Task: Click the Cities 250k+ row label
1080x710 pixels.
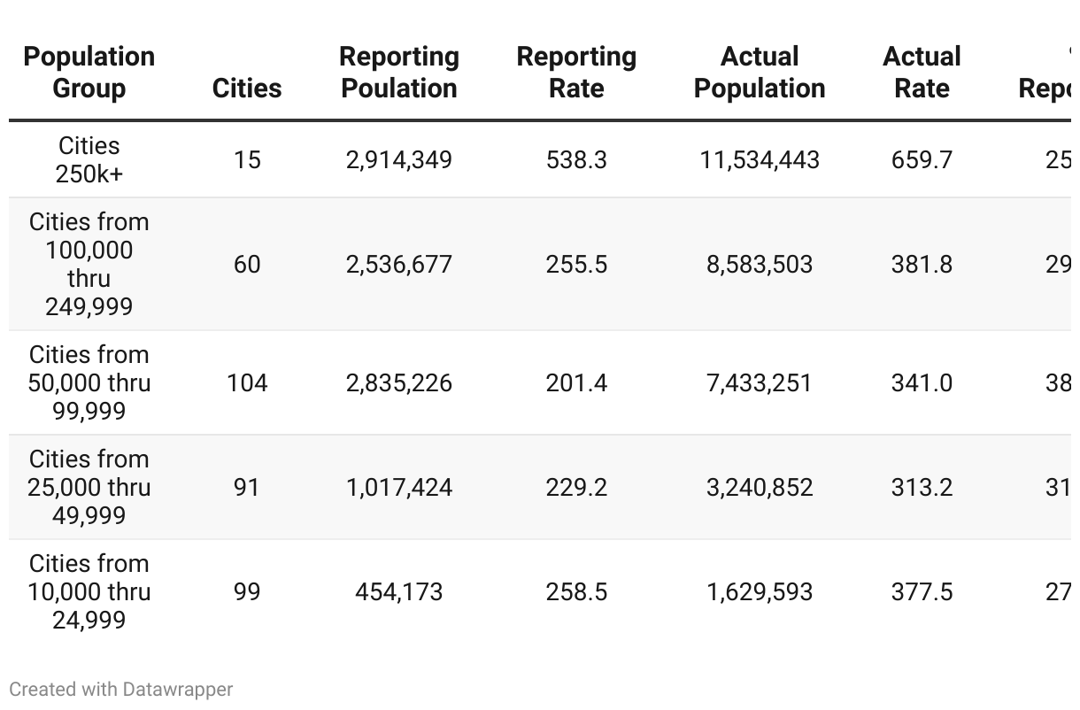Action: 89,160
